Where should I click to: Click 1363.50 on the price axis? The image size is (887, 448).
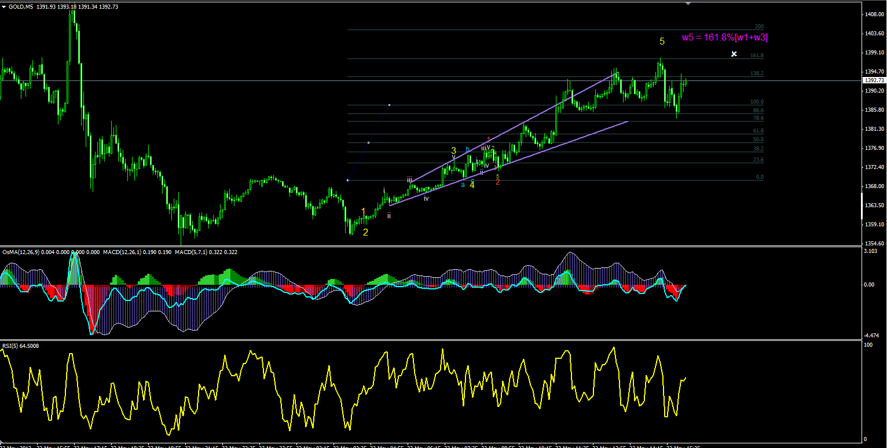874,205
